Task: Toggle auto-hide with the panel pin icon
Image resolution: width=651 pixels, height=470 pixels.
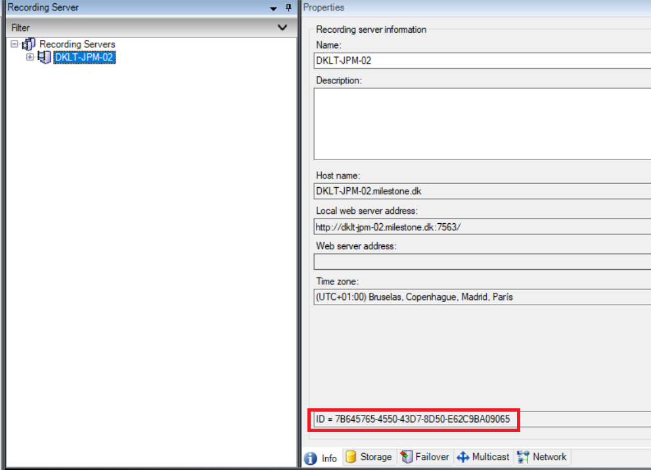Action: (x=289, y=7)
